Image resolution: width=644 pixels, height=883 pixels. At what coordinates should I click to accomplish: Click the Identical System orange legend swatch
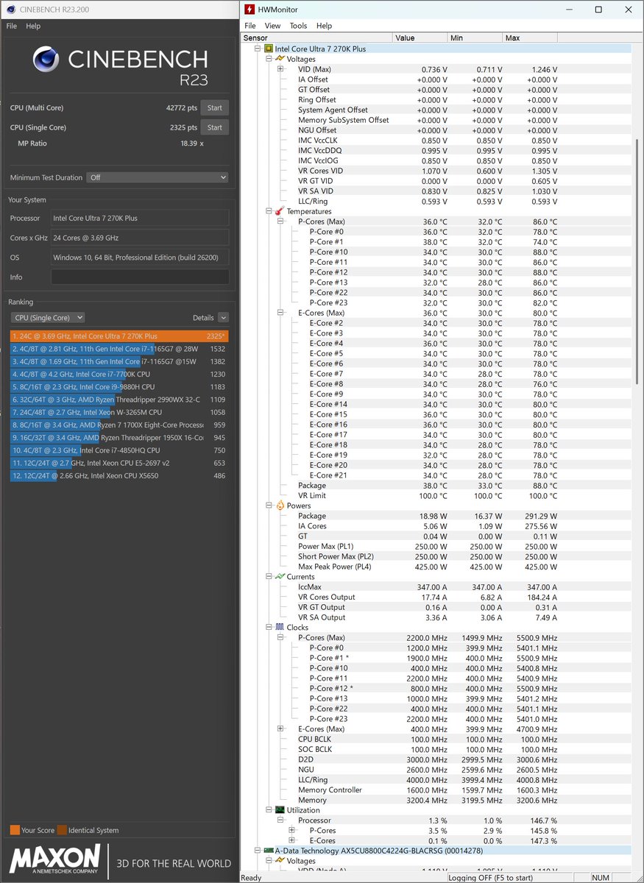click(x=62, y=830)
